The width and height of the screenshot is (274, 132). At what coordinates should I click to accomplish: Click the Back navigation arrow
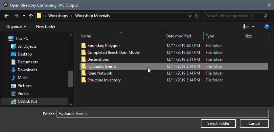7,16
